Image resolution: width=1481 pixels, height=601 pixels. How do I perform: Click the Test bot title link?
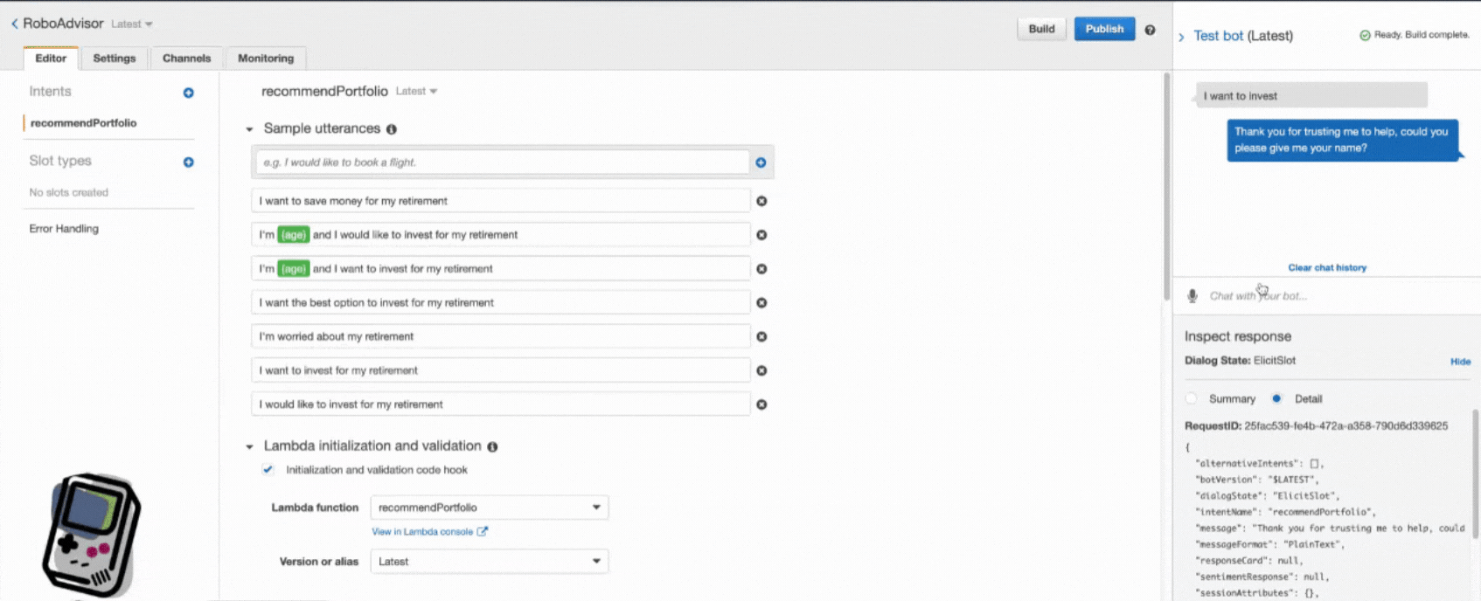pyautogui.click(x=1218, y=36)
